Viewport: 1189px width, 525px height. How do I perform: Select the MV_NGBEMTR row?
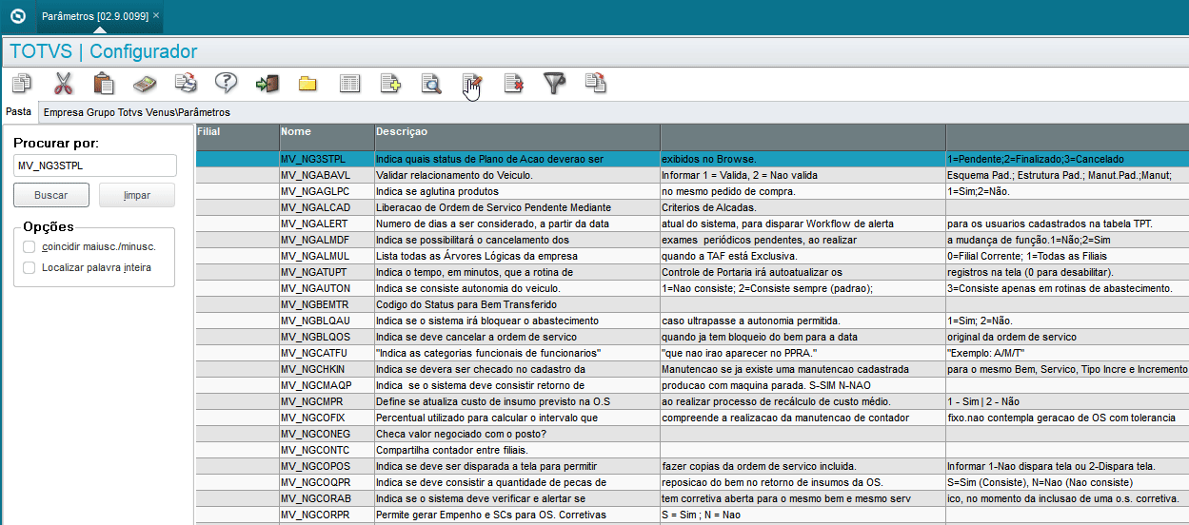[692, 304]
